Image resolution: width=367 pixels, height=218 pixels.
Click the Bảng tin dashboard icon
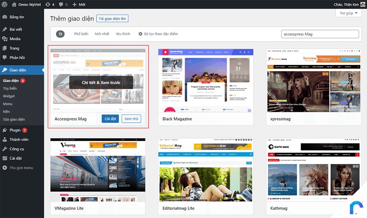(5, 17)
